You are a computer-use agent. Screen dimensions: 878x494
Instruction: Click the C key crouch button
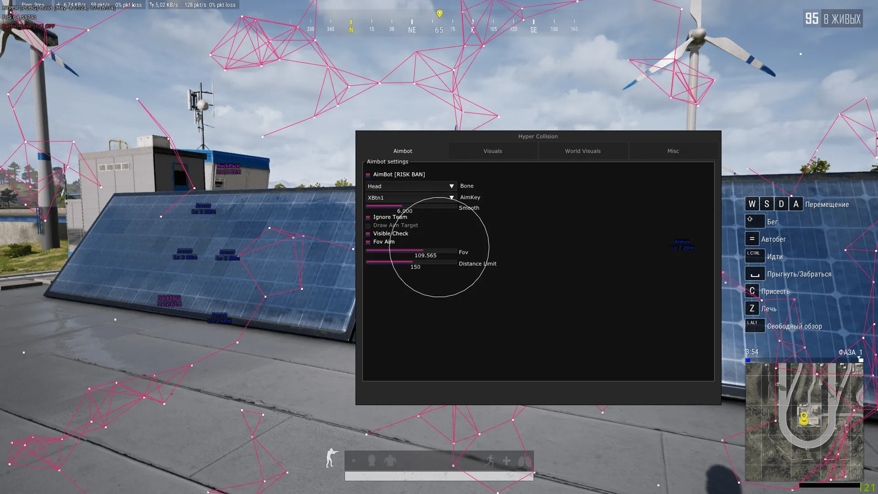point(752,291)
